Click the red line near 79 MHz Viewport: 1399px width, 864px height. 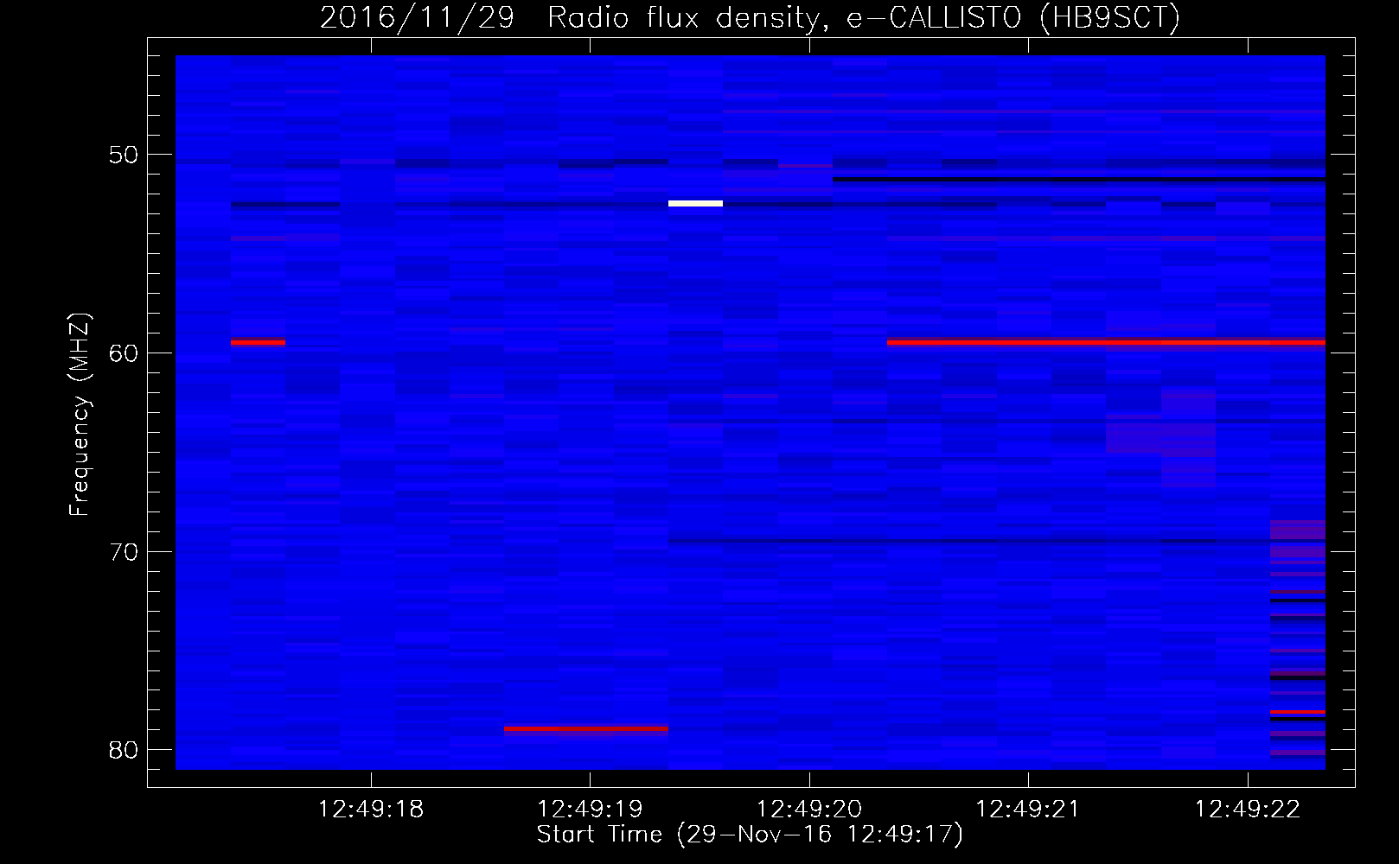pos(586,729)
